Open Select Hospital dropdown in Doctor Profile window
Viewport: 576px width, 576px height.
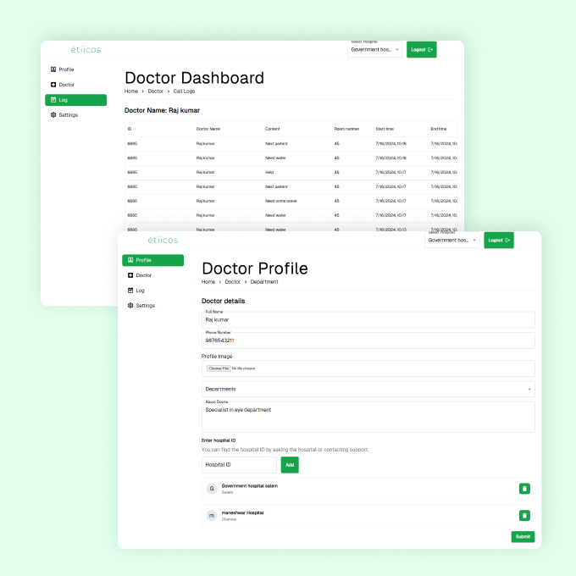click(x=451, y=241)
